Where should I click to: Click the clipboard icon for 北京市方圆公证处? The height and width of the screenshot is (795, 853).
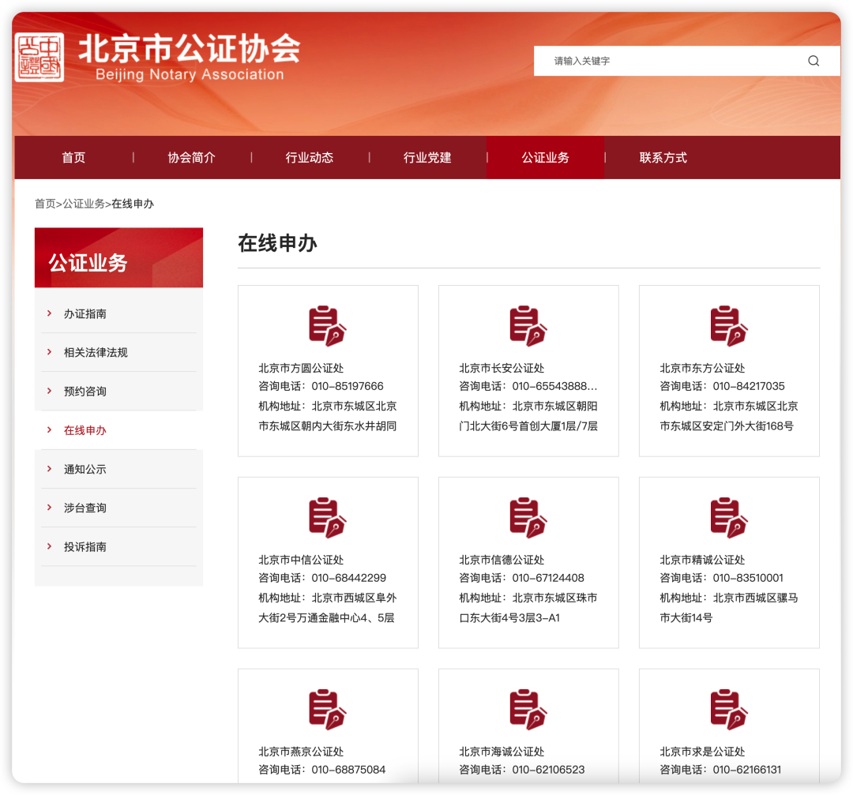[x=328, y=326]
